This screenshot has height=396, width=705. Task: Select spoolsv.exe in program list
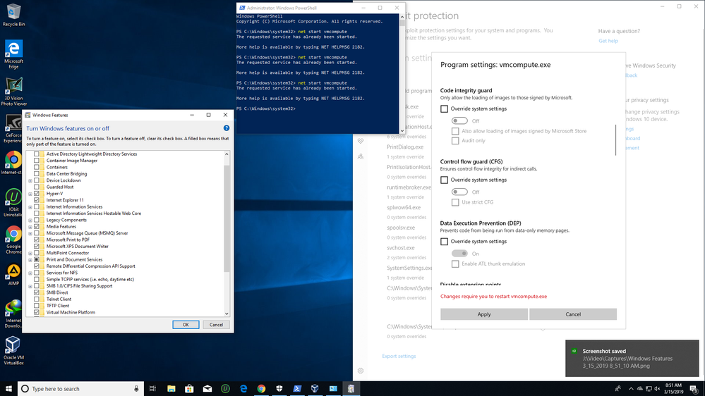click(x=401, y=228)
